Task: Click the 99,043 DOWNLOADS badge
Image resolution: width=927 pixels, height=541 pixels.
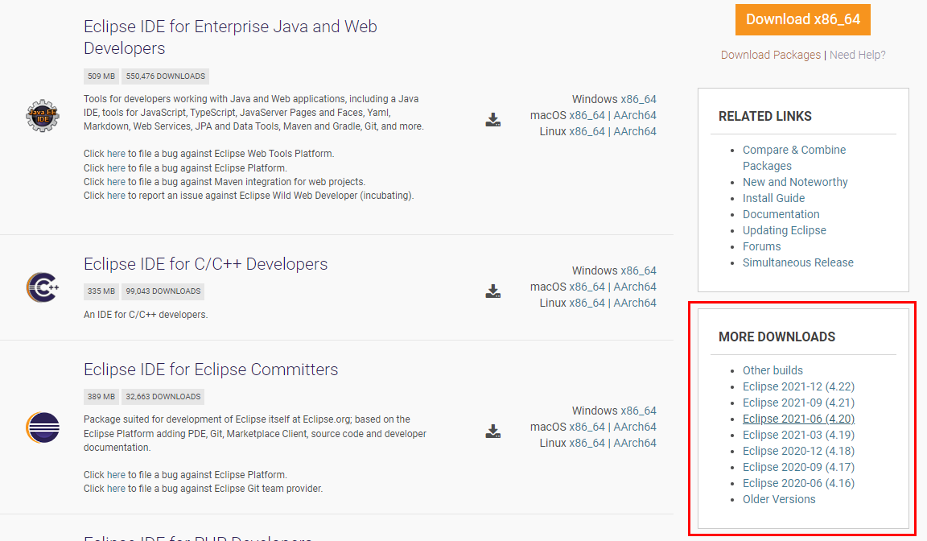Action: (163, 291)
